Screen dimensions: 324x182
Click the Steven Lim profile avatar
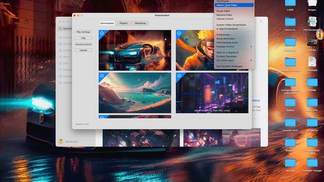(61, 142)
